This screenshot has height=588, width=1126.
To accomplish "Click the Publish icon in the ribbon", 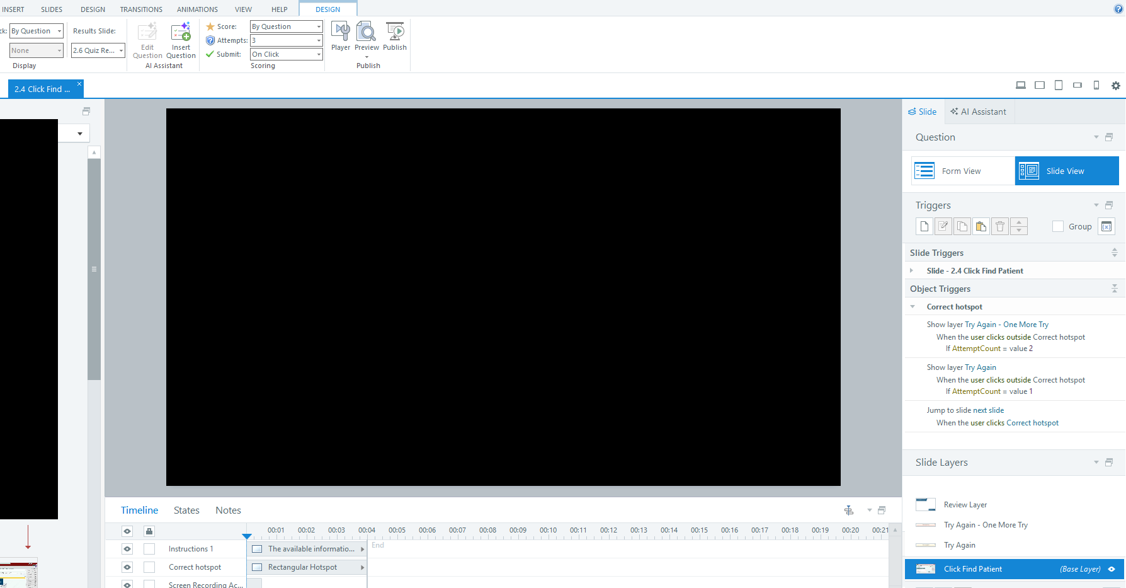I will point(395,36).
